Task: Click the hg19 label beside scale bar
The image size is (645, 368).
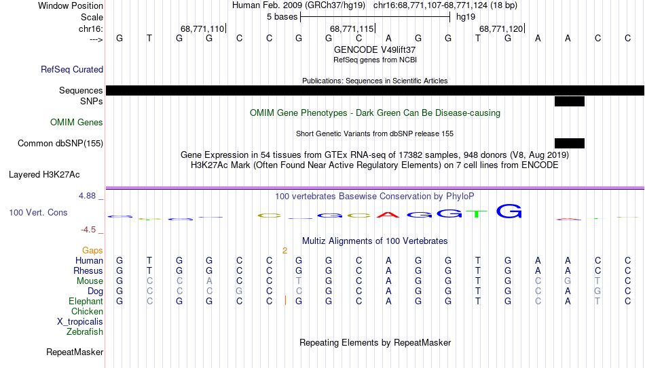Action: pyautogui.click(x=466, y=17)
